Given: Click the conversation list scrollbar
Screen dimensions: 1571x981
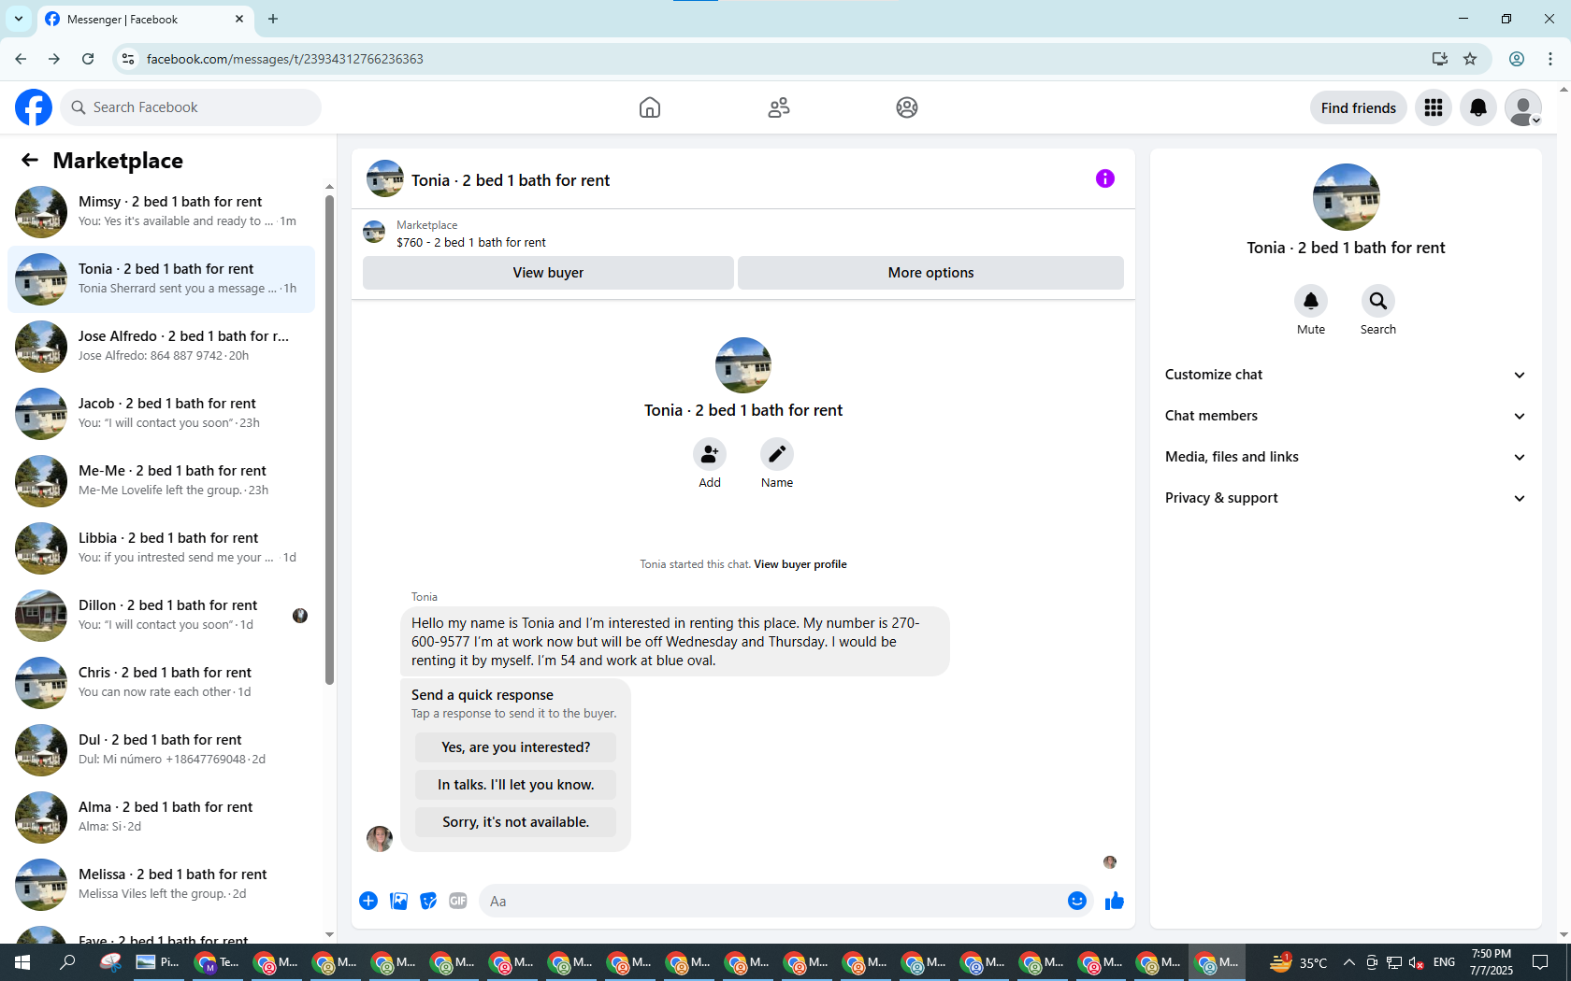Looking at the screenshot, I should click(329, 439).
